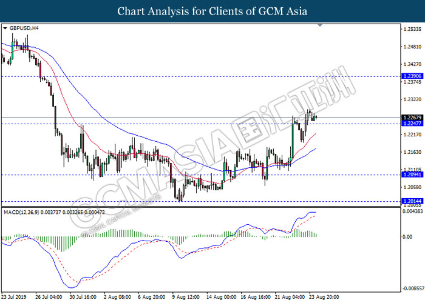Click the chart title banner text
The image size is (425, 303).
212,11
